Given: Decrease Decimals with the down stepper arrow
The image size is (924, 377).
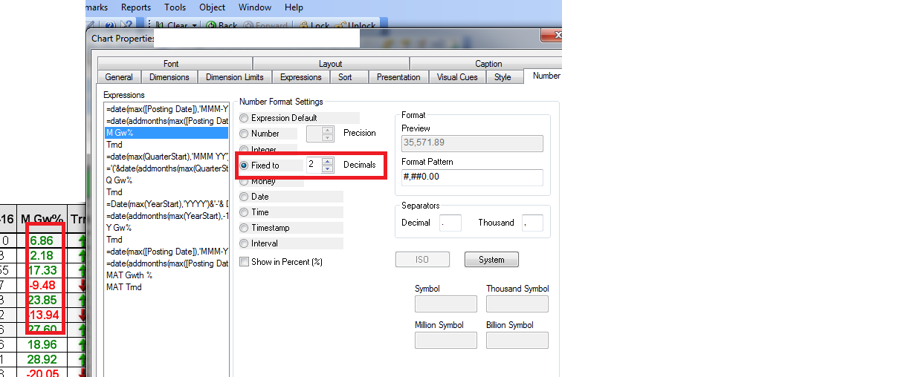Looking at the screenshot, I should (328, 168).
